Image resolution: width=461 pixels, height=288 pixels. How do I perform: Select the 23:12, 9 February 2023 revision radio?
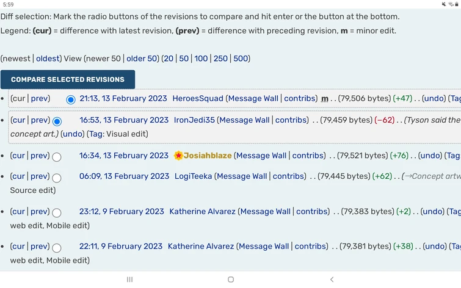point(57,213)
